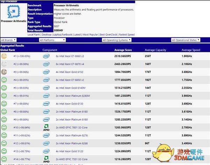Sort by Average Score column header

[123, 50]
